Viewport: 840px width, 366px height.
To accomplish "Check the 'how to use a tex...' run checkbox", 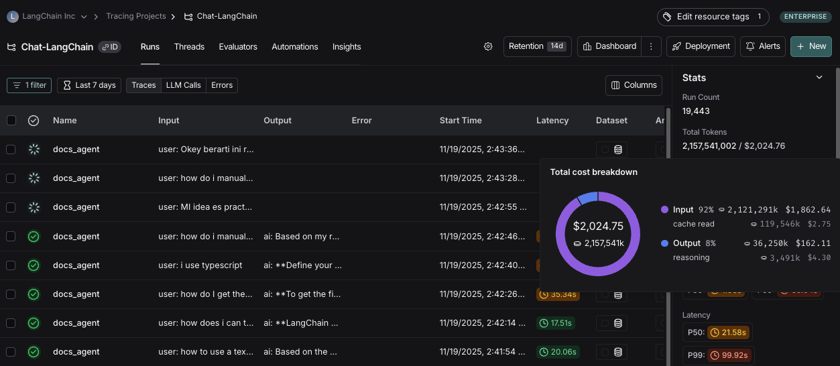I will pyautogui.click(x=11, y=351).
